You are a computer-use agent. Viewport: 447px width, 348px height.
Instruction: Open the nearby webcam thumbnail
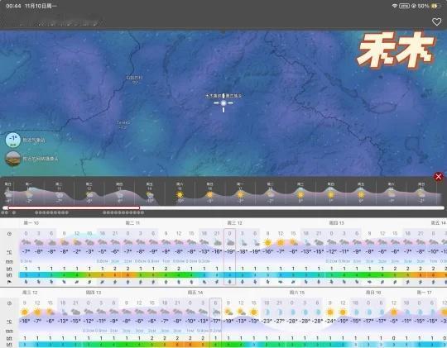(x=13, y=159)
